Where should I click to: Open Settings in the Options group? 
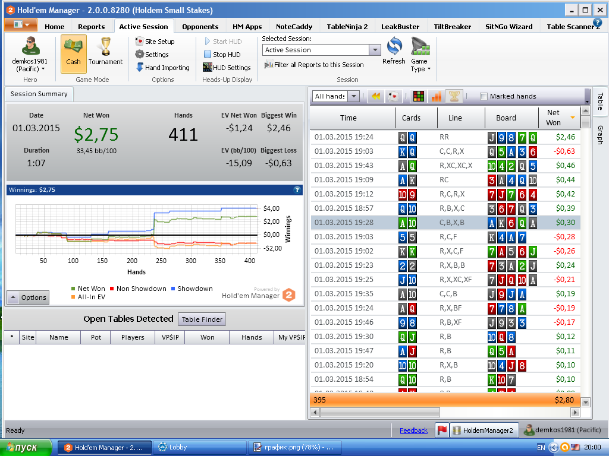coord(152,55)
